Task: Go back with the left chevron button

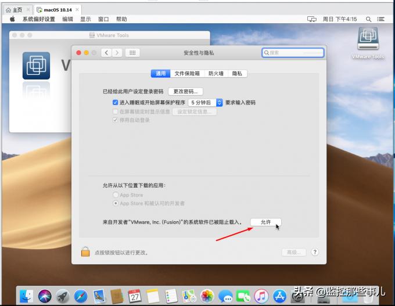Action: 106,53
